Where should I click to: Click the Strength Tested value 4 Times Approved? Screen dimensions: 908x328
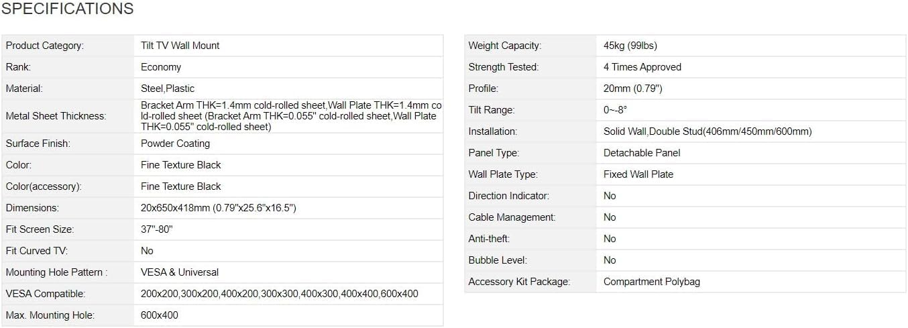pyautogui.click(x=642, y=67)
